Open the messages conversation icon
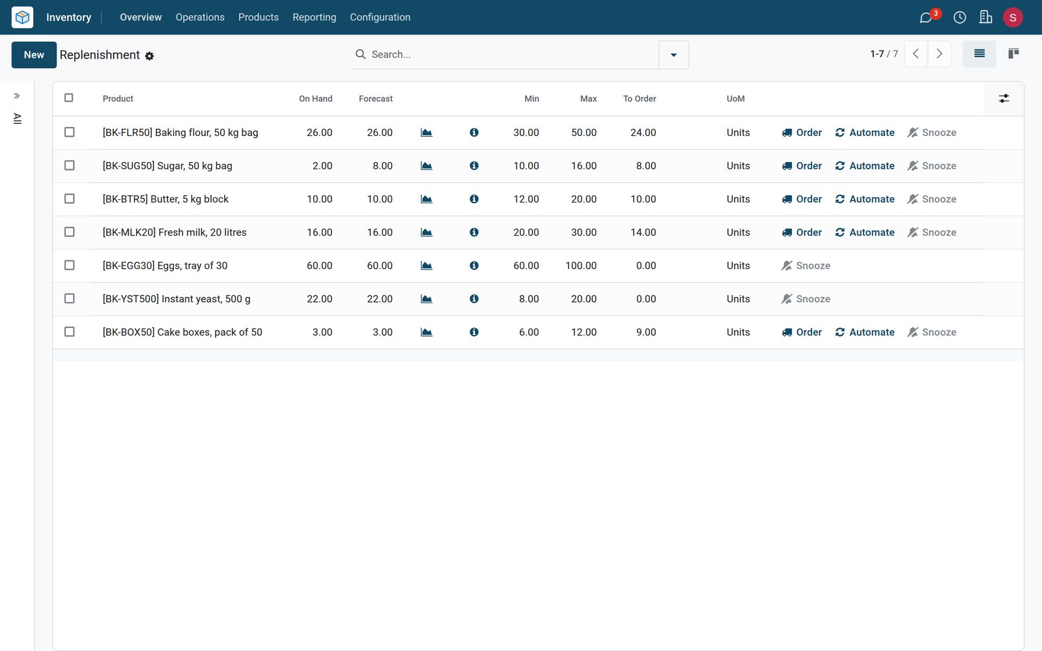The height and width of the screenshot is (651, 1042). click(x=925, y=18)
